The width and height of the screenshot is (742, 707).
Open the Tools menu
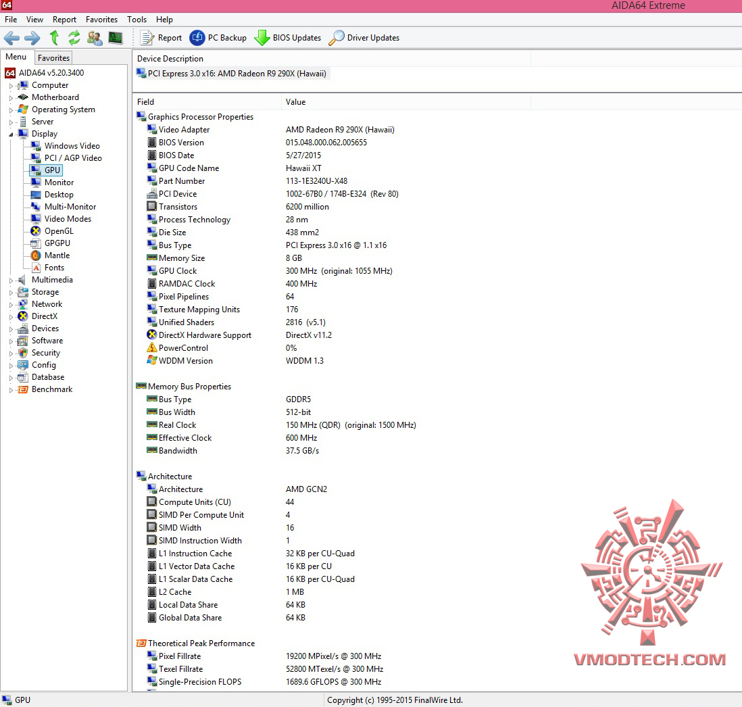pyautogui.click(x=137, y=20)
